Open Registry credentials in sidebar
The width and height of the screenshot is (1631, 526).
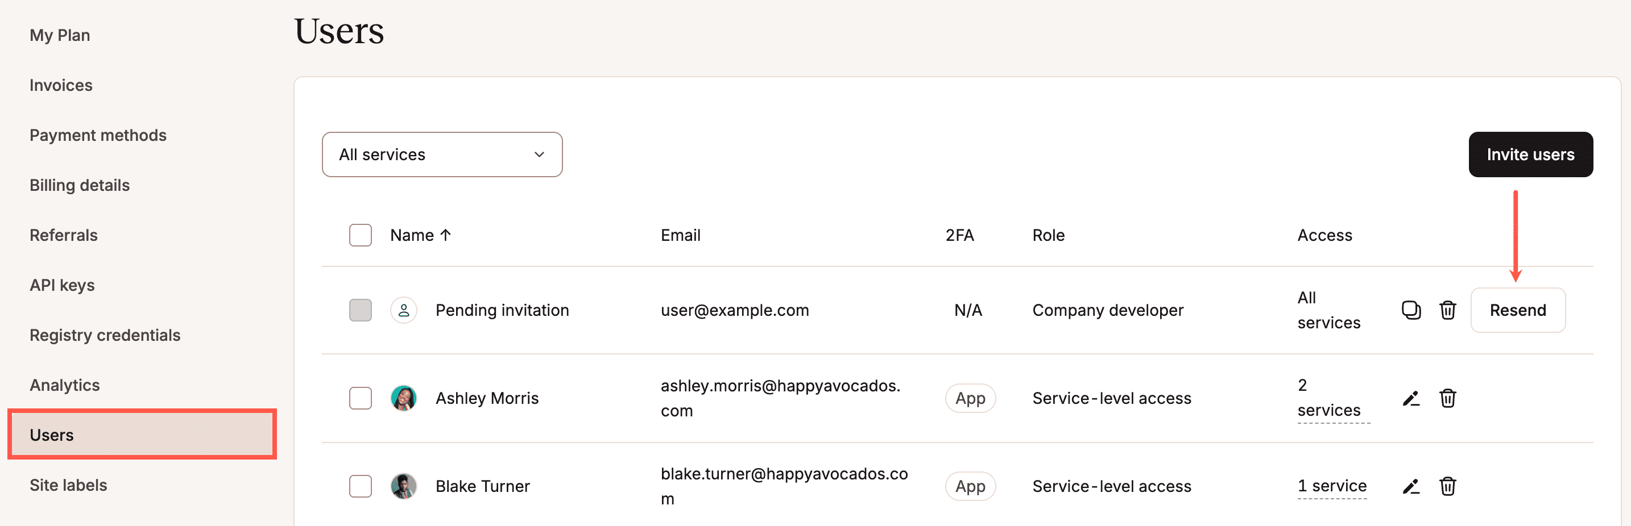[105, 335]
